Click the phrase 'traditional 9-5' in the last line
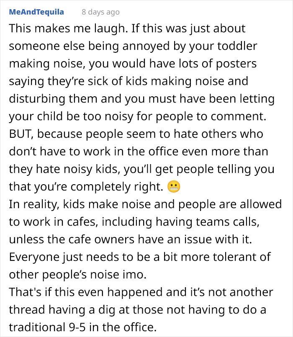Screen dimensions: 293x337 [47, 327]
